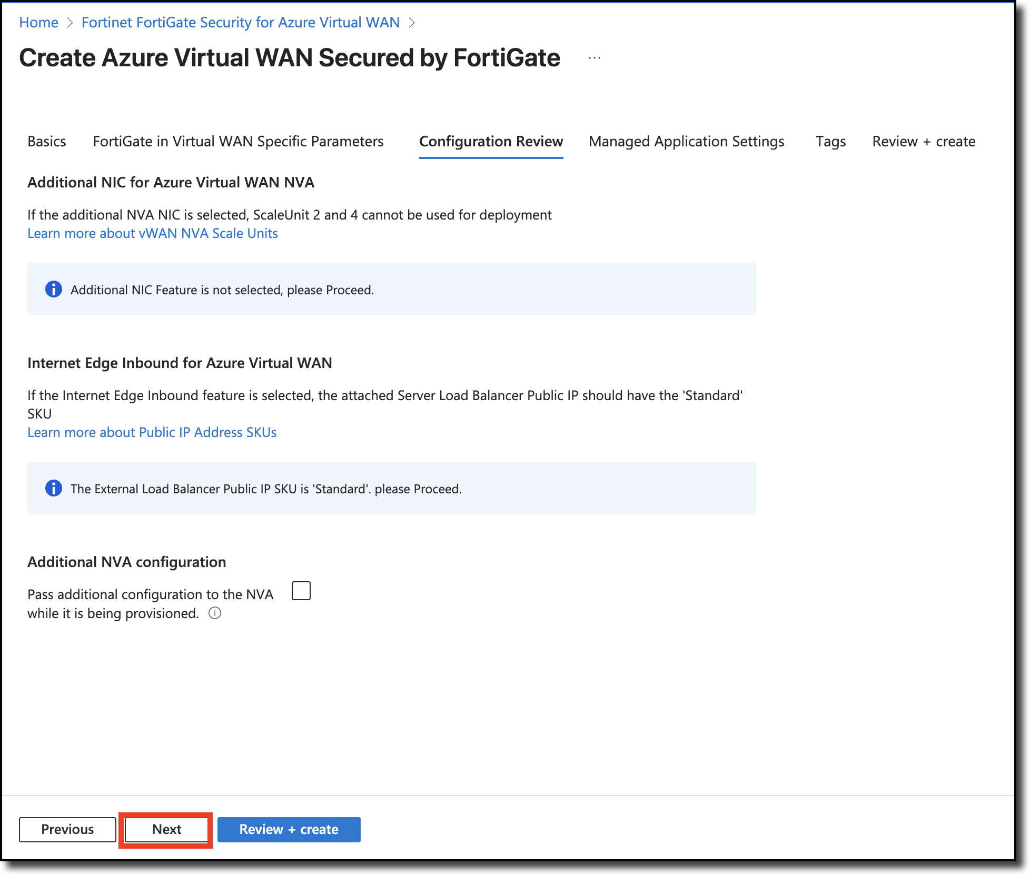Click the Additional NIC info banner icon
Viewport: 1030px width, 875px height.
53,289
